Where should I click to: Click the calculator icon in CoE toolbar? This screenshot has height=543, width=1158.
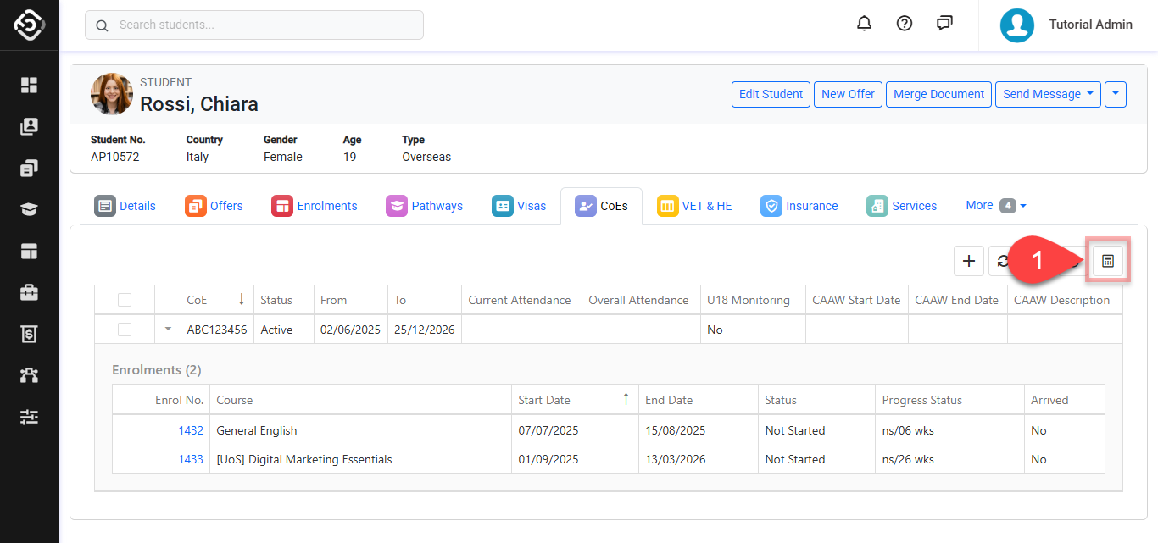click(1107, 262)
